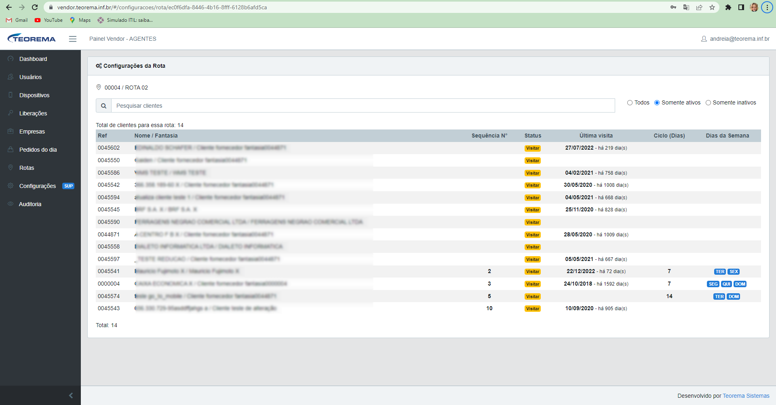Open the andreia@teorema.inf.br user menu
Image resolution: width=776 pixels, height=405 pixels.
coord(735,39)
